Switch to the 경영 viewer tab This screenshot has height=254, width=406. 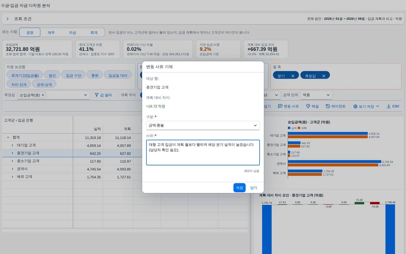[30, 32]
